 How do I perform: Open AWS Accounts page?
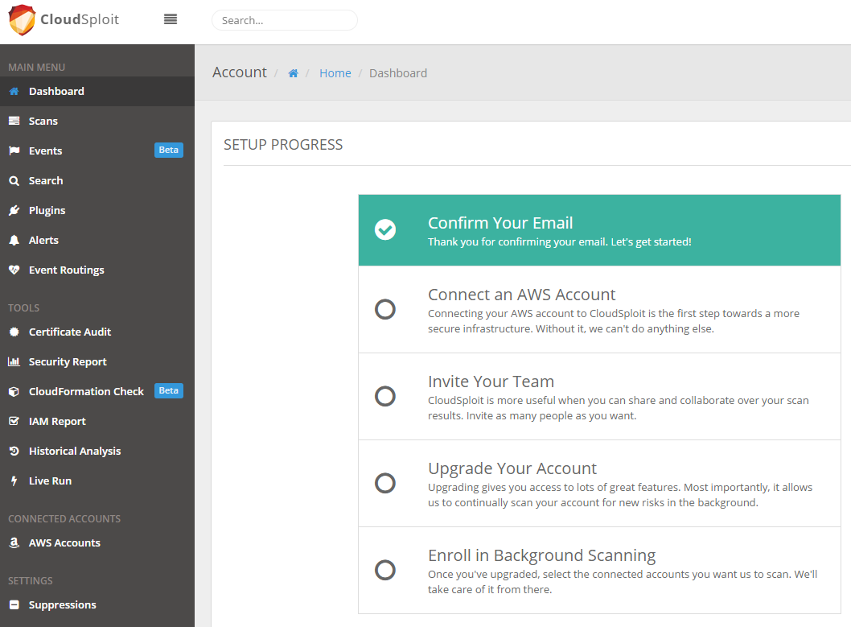coord(97,542)
